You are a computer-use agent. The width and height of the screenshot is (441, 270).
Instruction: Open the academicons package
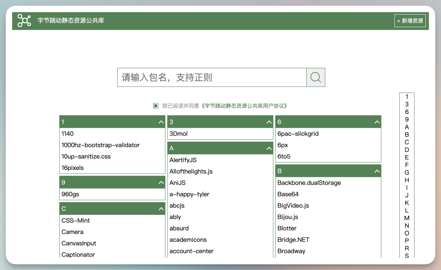tap(188, 240)
